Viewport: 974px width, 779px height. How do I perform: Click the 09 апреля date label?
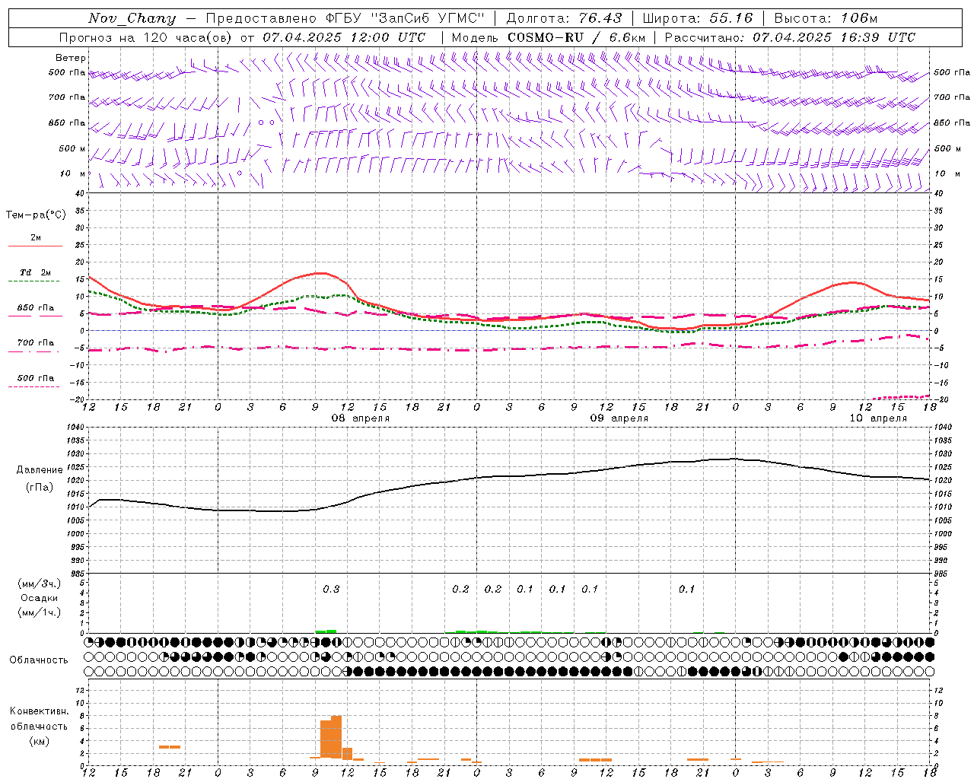point(619,418)
